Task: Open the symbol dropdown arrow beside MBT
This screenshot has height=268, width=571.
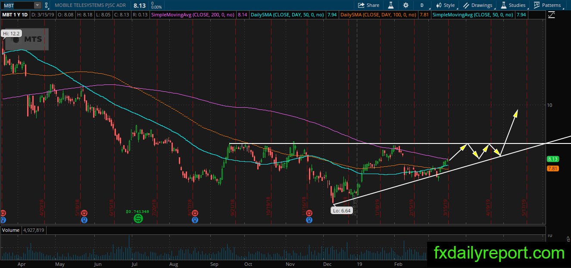Action: 37,5
